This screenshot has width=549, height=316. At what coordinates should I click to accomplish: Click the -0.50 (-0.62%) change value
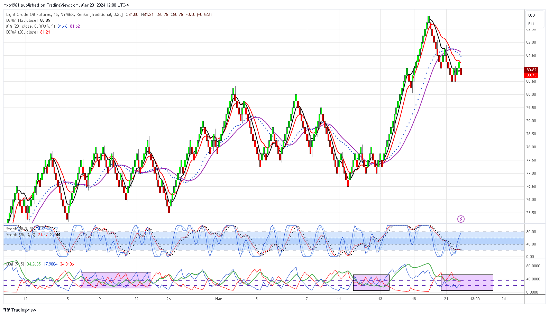pyautogui.click(x=199, y=15)
